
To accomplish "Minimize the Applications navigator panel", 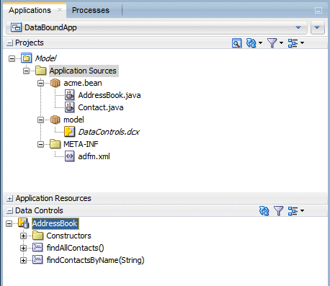I will pos(318,11).
